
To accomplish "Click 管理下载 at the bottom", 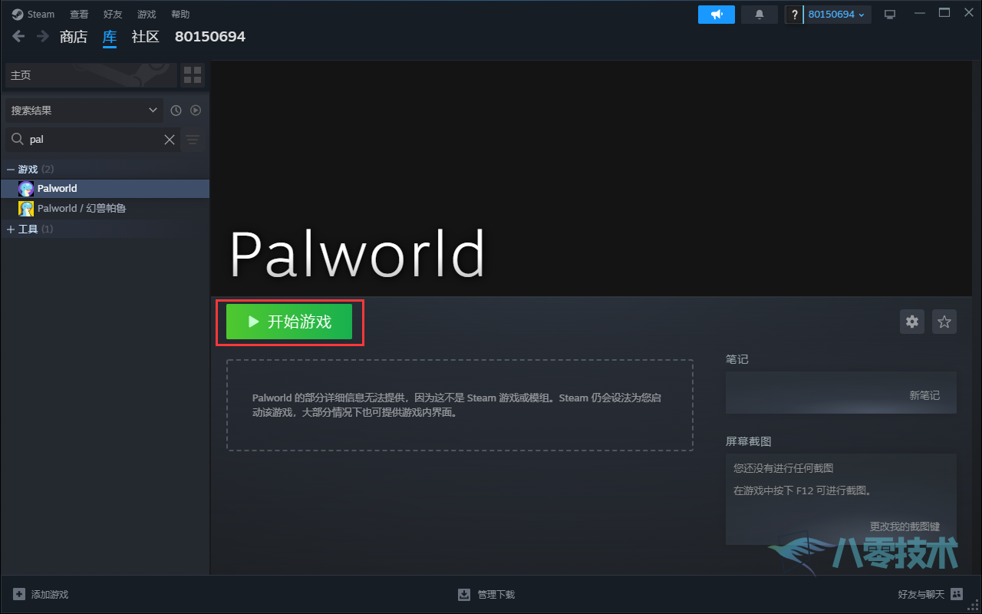I will click(x=496, y=594).
